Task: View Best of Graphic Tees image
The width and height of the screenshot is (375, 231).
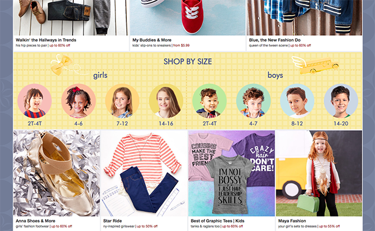Action: (231, 173)
